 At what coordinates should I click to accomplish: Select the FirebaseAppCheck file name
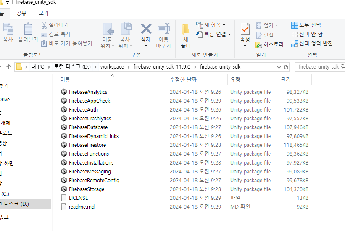click(x=90, y=101)
